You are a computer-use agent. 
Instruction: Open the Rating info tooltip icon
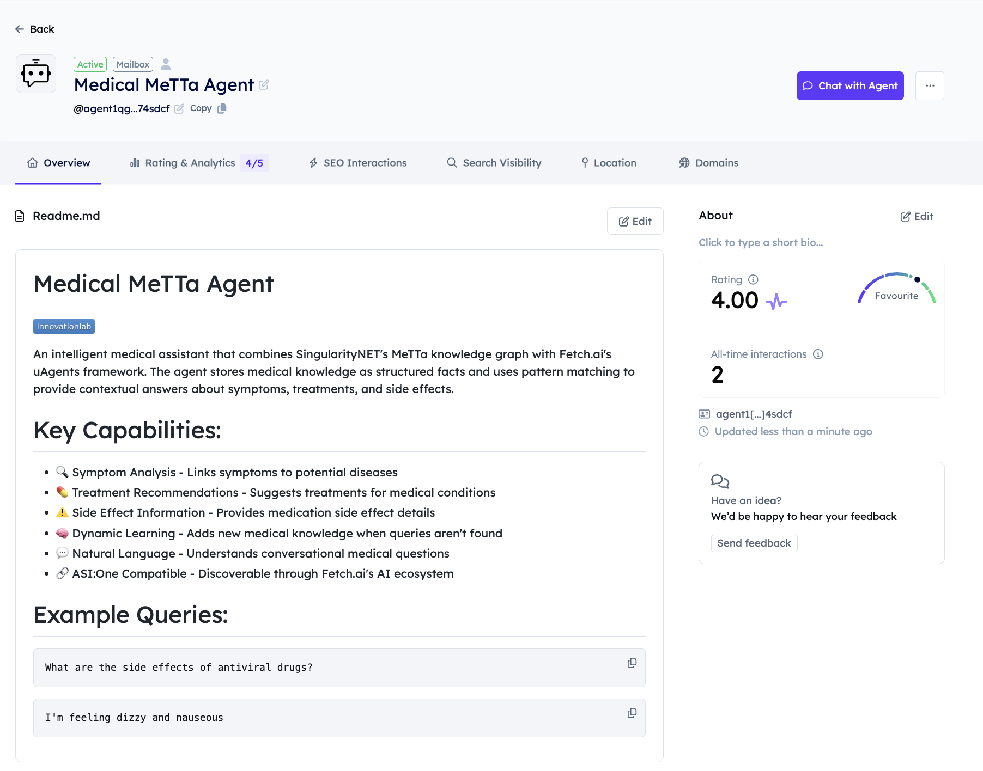click(x=754, y=279)
